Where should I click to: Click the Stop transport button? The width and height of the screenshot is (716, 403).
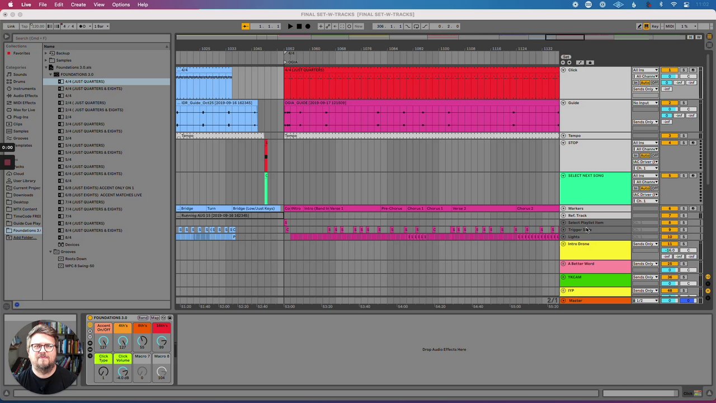tap(299, 26)
